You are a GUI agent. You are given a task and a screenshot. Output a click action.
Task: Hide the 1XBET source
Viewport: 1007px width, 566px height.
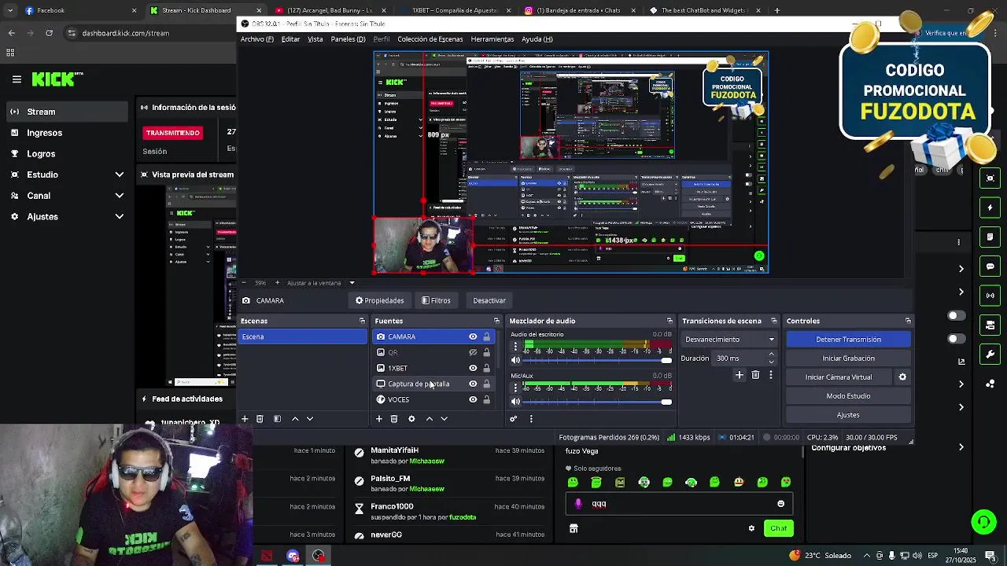pos(473,368)
